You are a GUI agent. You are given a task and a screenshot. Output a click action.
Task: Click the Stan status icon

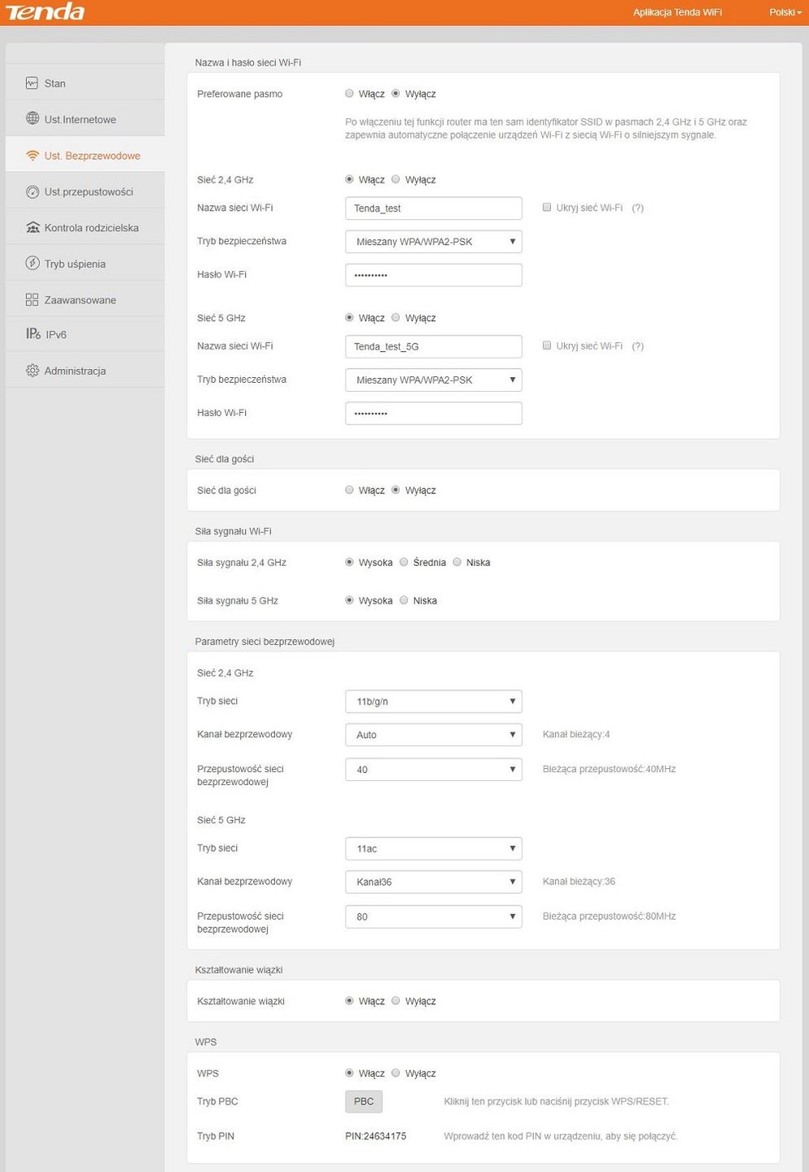32,83
